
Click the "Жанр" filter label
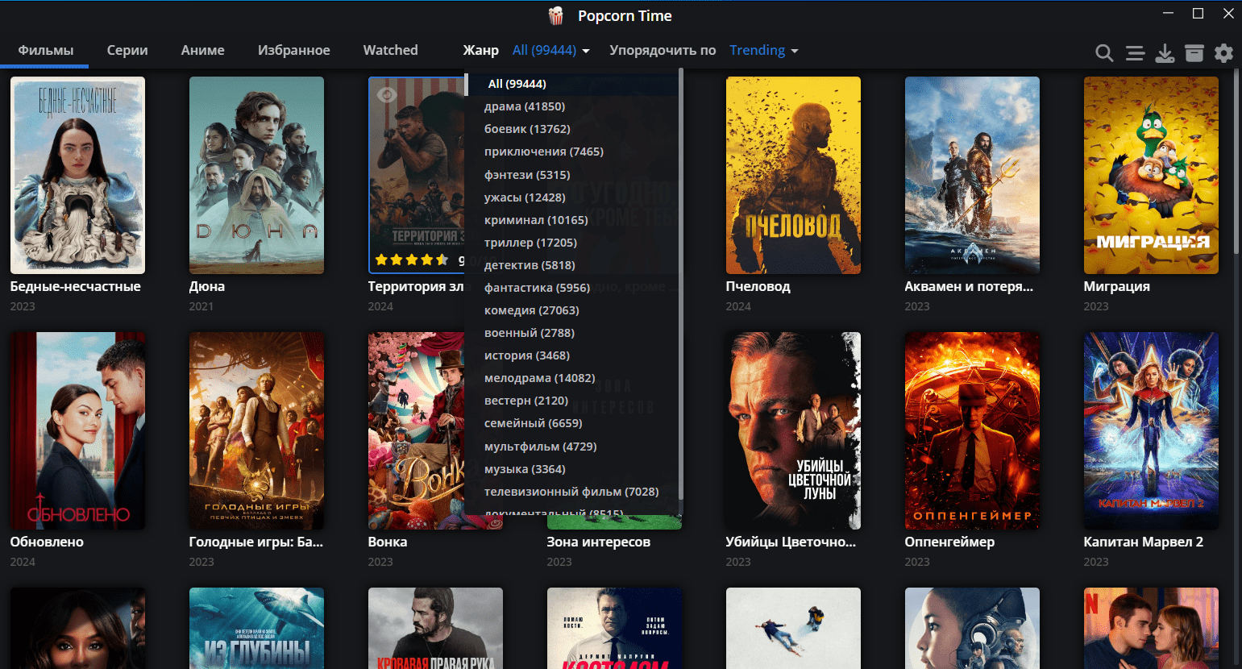pyautogui.click(x=480, y=50)
